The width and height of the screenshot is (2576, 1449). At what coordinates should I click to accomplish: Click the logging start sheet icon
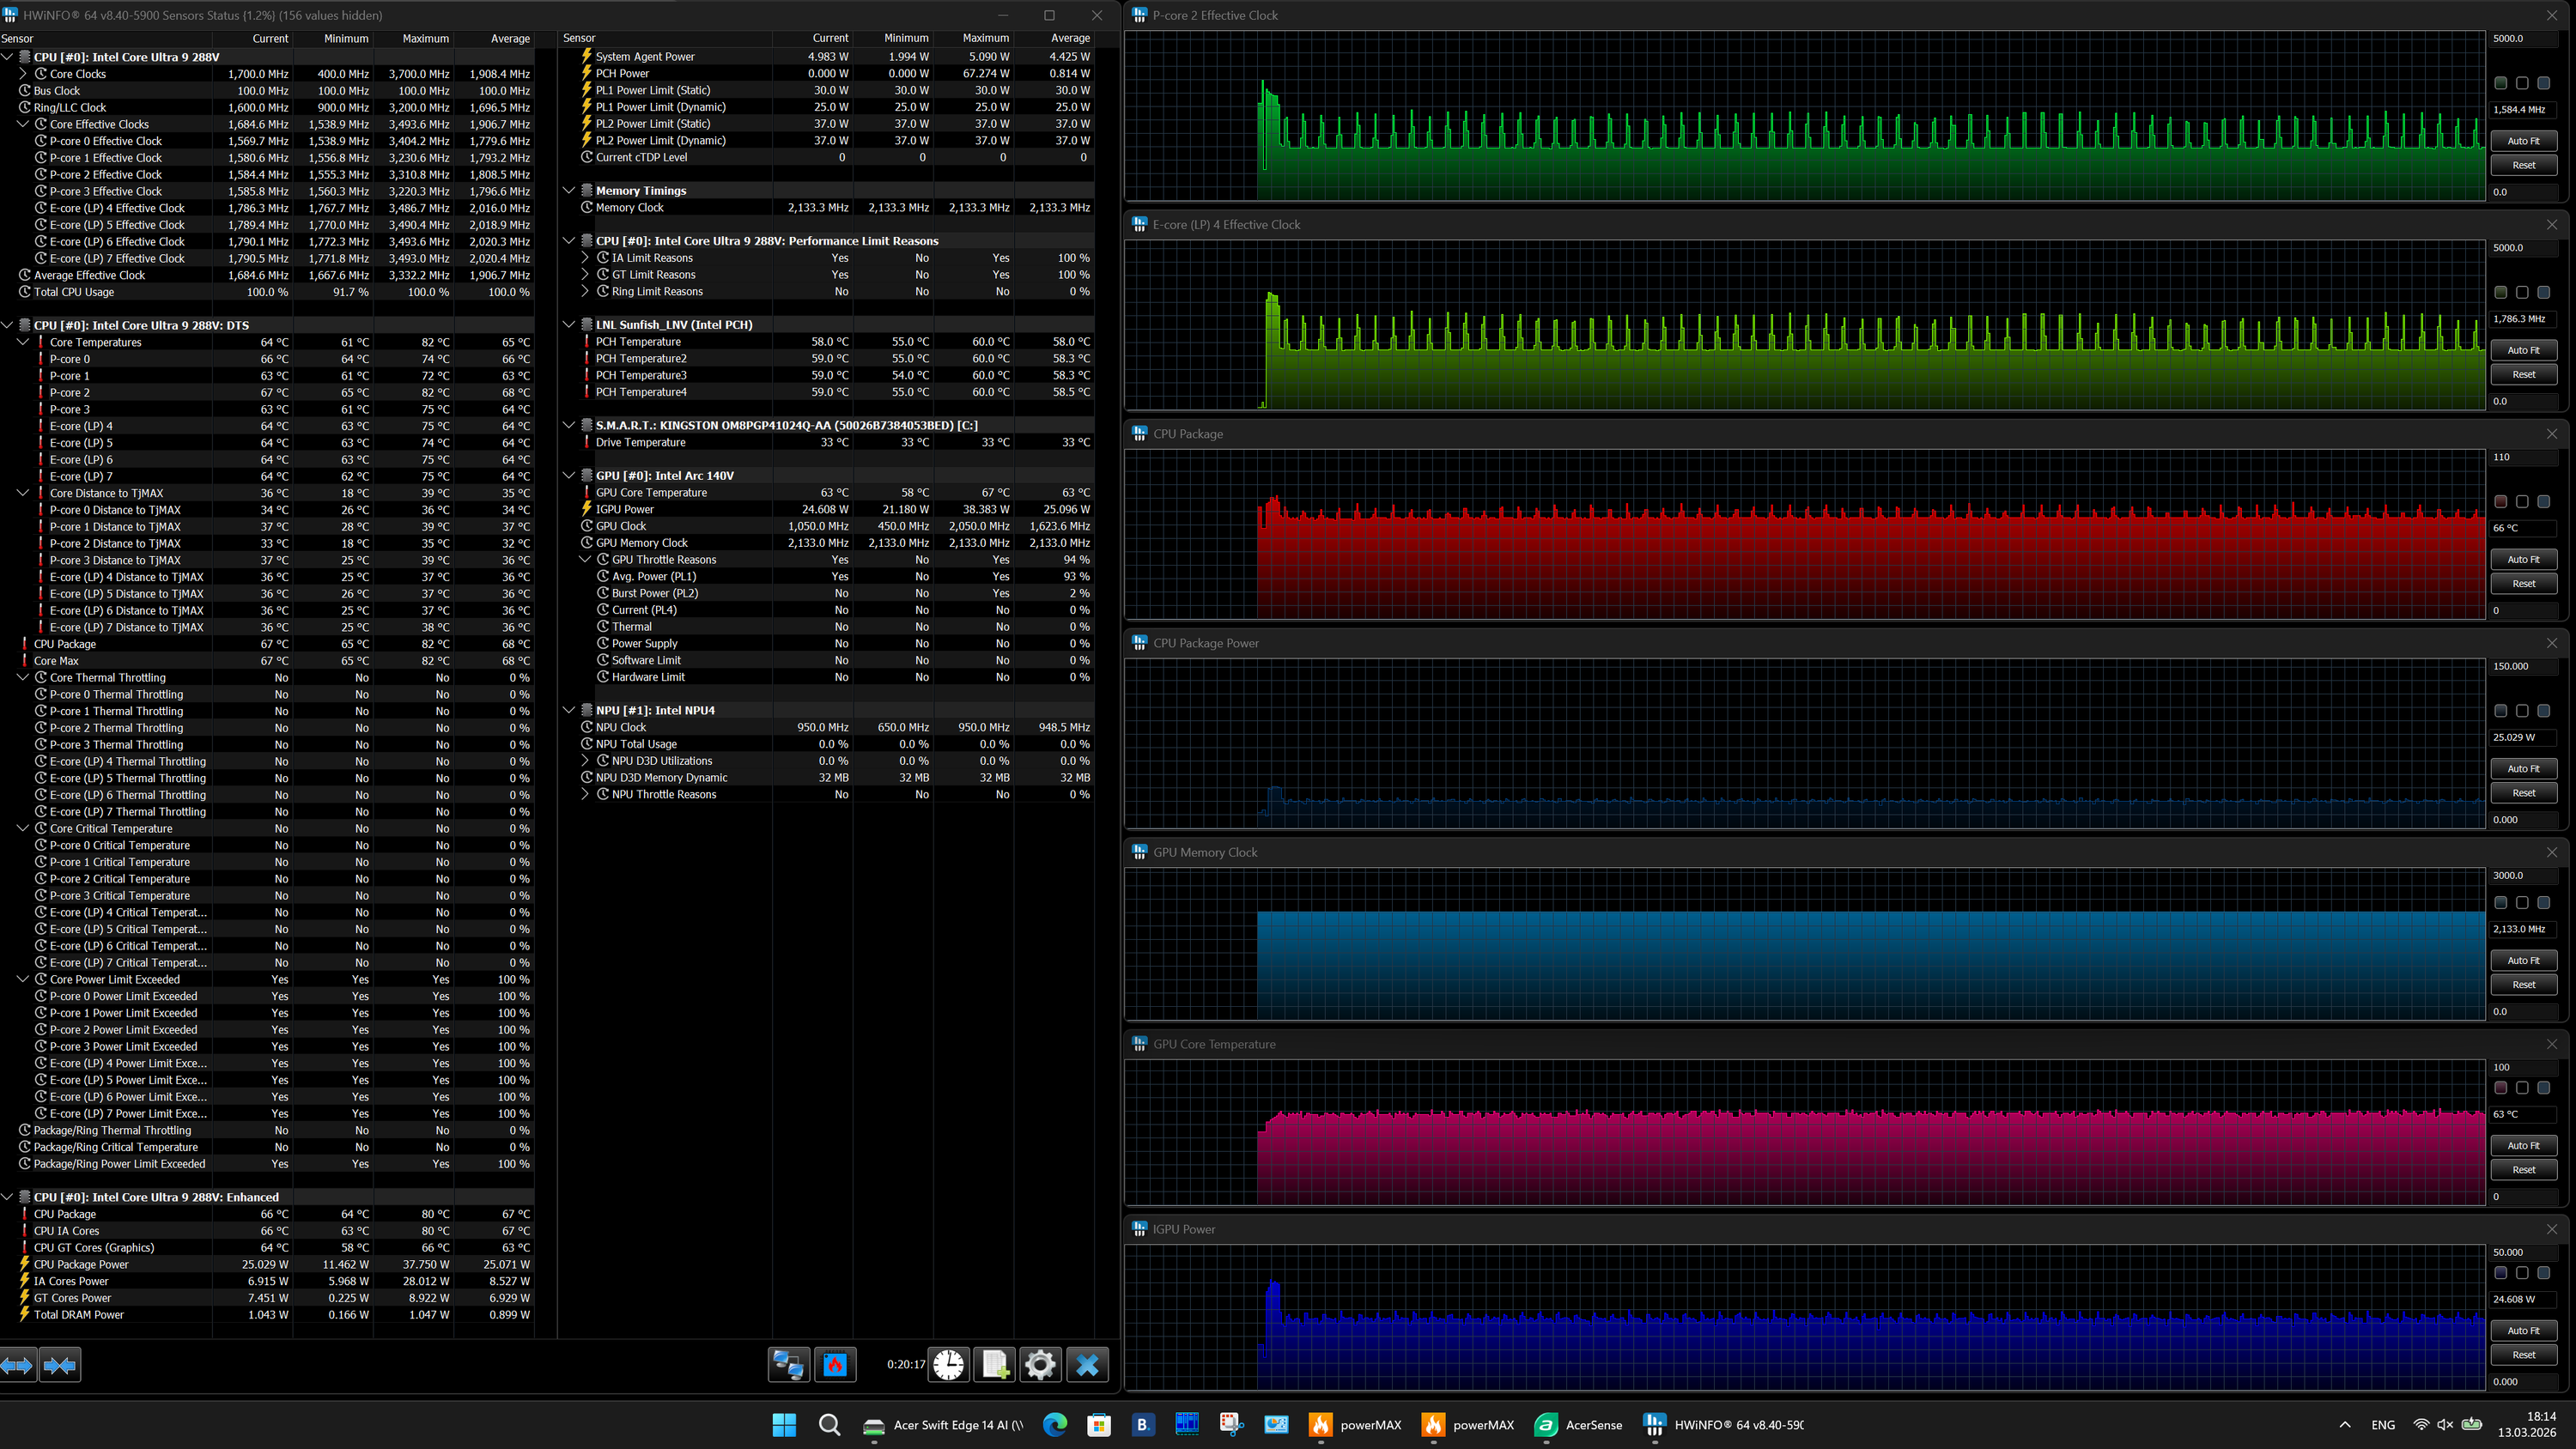click(995, 1364)
